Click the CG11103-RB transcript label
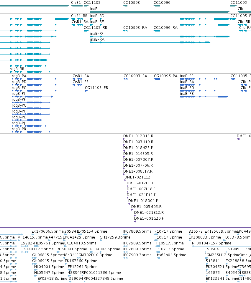 click(95, 28)
